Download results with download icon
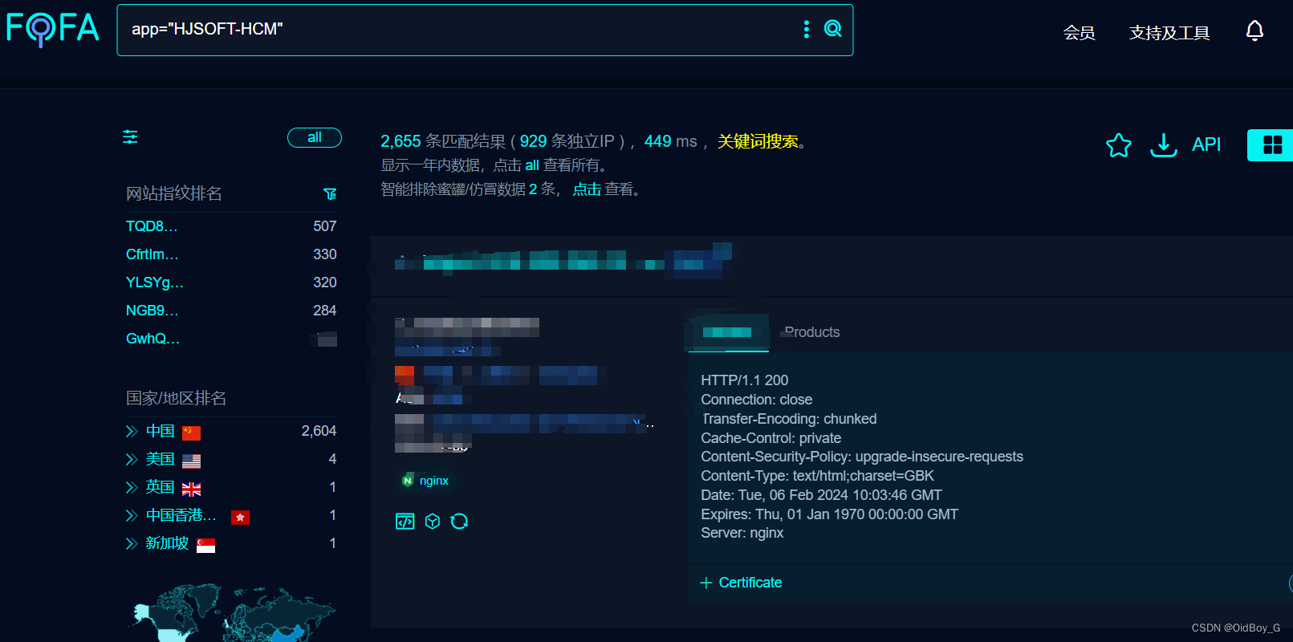This screenshot has height=642, width=1293. [1163, 144]
